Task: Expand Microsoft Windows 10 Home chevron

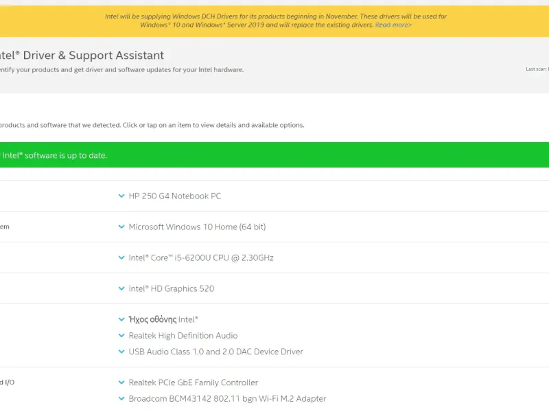Action: click(121, 227)
